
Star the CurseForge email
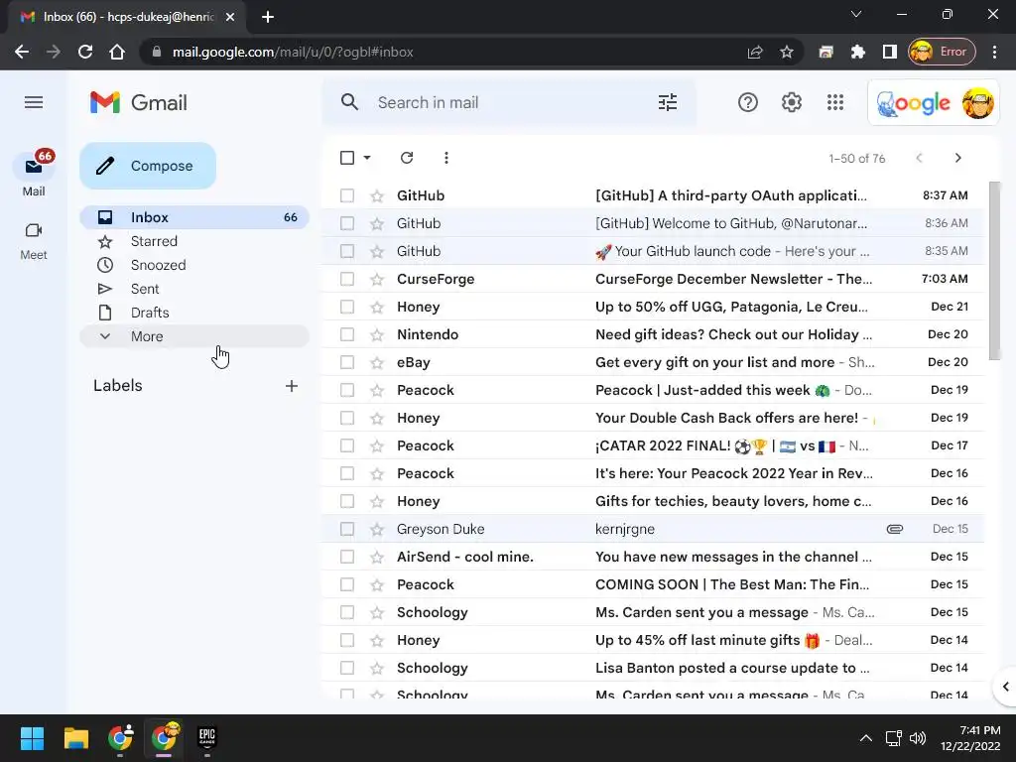point(377,279)
